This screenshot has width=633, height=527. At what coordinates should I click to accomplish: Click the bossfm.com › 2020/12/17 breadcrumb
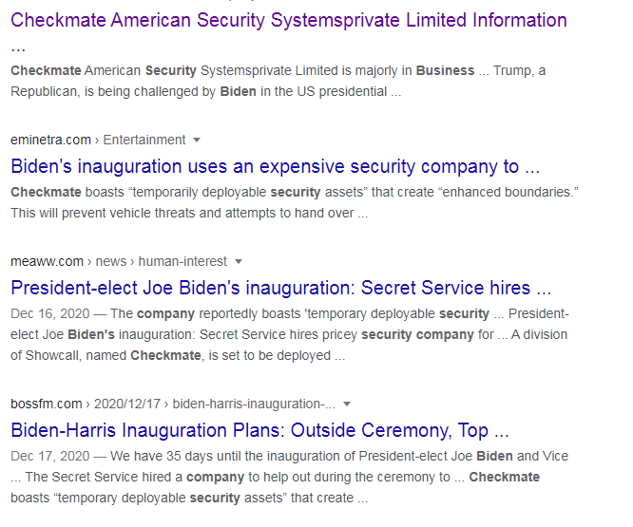click(173, 404)
